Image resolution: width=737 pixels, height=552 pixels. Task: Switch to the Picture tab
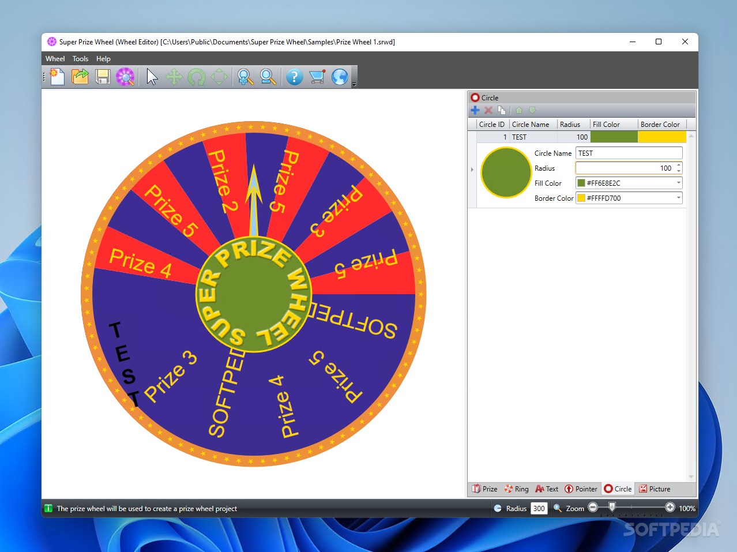(655, 489)
